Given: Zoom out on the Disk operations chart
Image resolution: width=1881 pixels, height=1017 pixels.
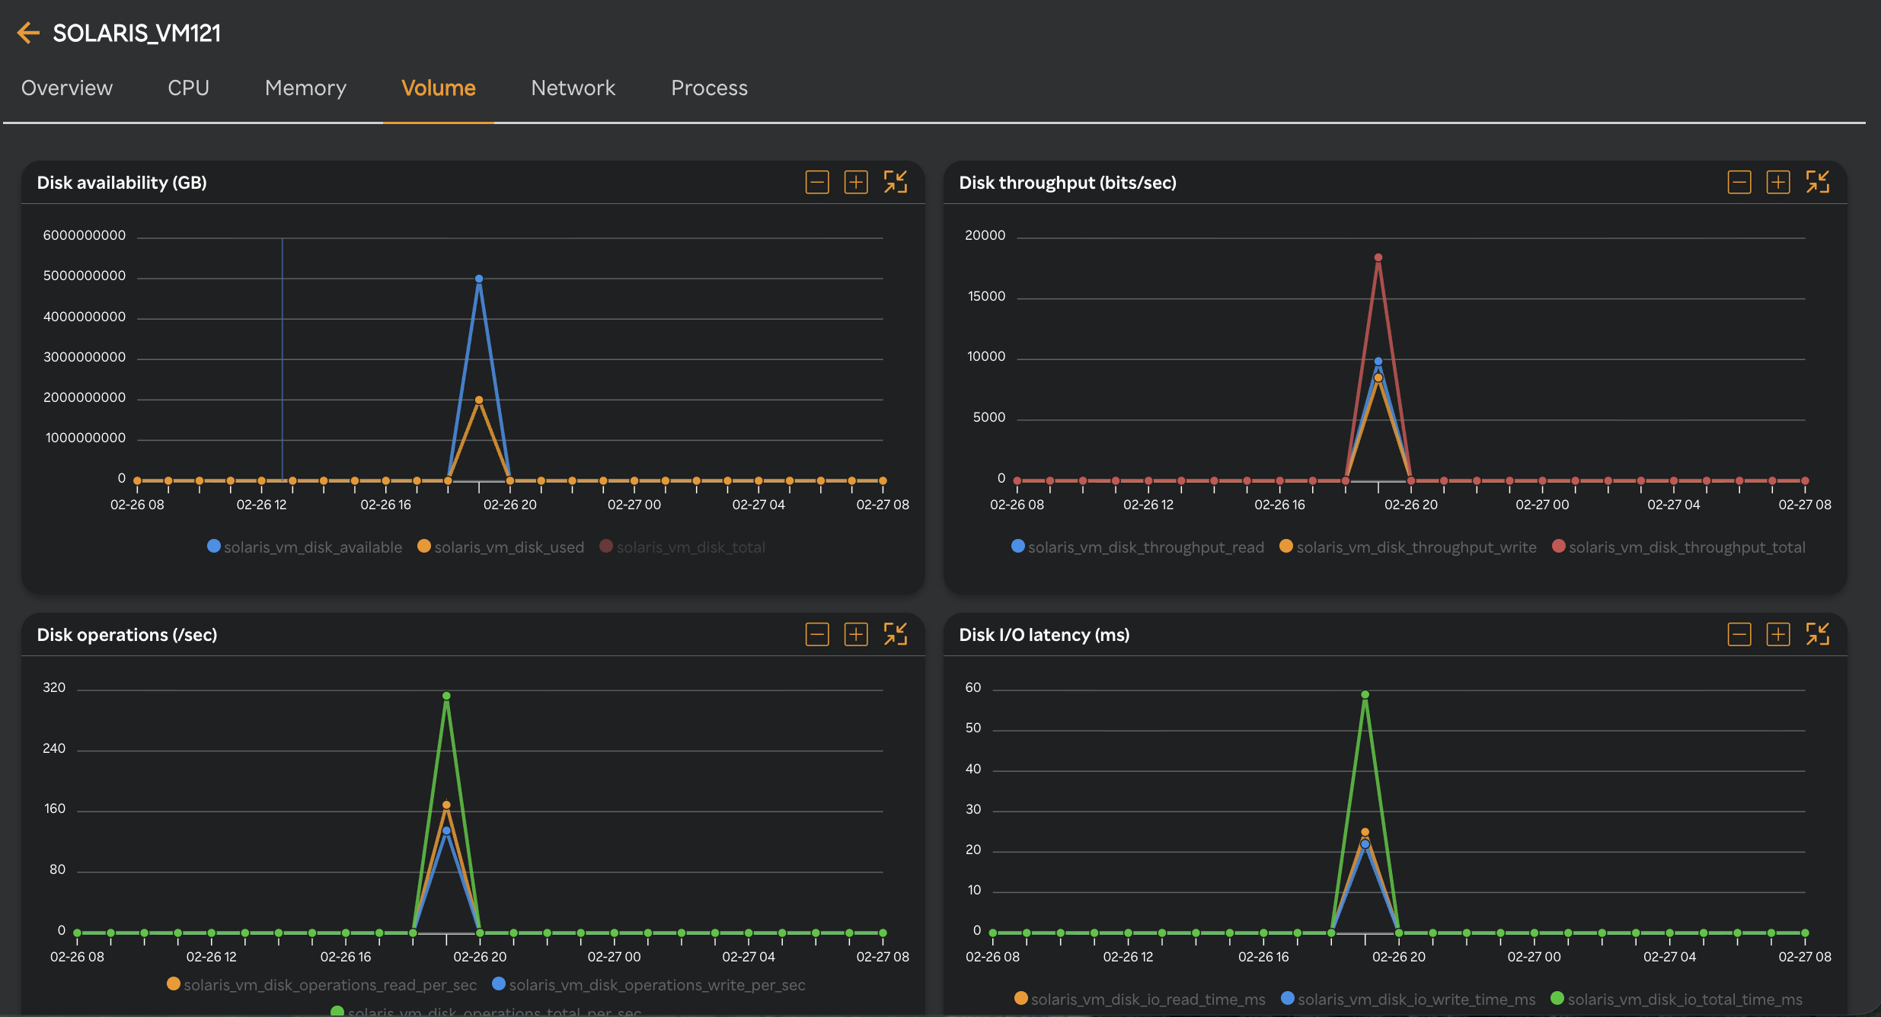Looking at the screenshot, I should click(x=816, y=634).
